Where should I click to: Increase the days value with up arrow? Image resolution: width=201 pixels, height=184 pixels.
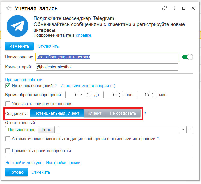click(88, 93)
